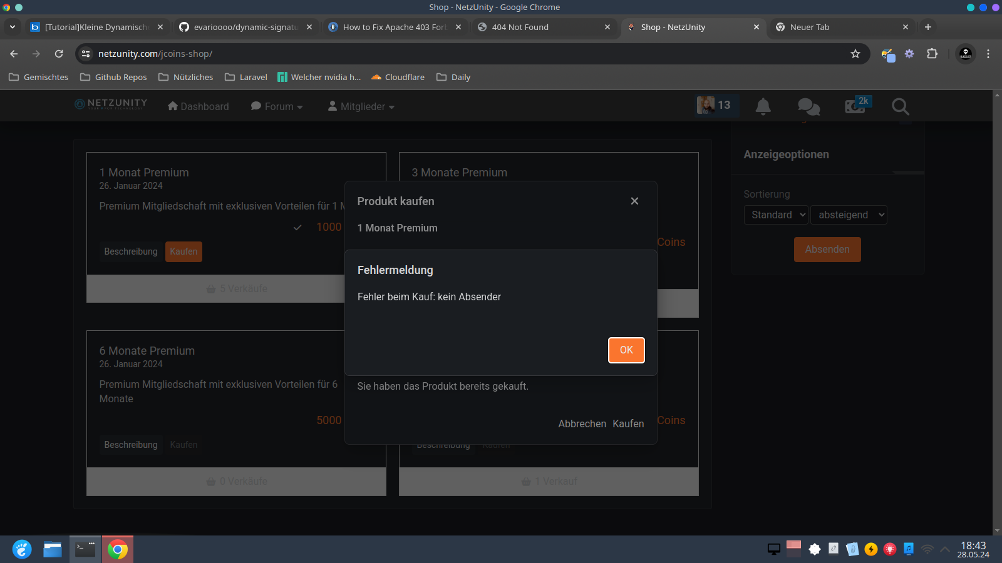Open the Chrome extensions puzzle icon
Viewport: 1002px width, 563px height.
932,54
